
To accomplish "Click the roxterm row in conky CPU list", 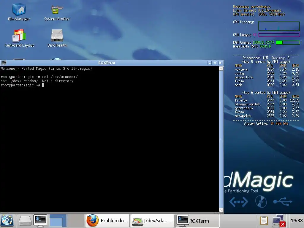I will click(267, 69).
